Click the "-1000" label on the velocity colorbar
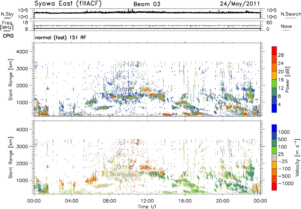Image resolution: width=301 pixels, height=209 pixels. click(286, 183)
